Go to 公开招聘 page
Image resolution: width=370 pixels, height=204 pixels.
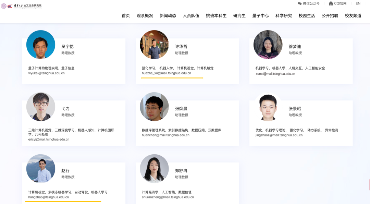tap(330, 16)
